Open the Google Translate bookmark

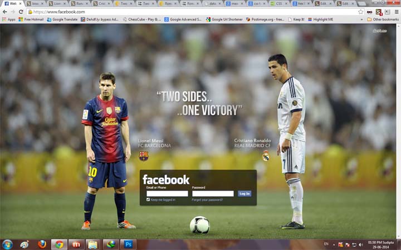[62, 19]
